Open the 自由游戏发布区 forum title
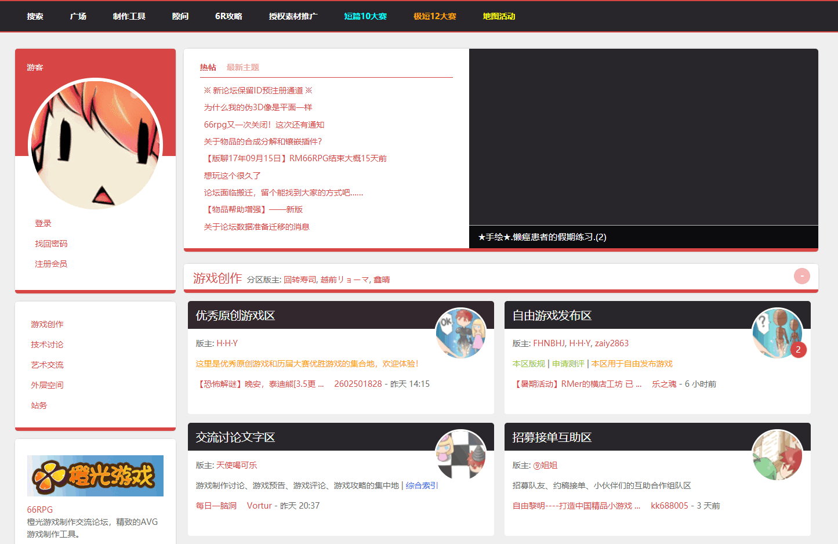 [x=552, y=315]
